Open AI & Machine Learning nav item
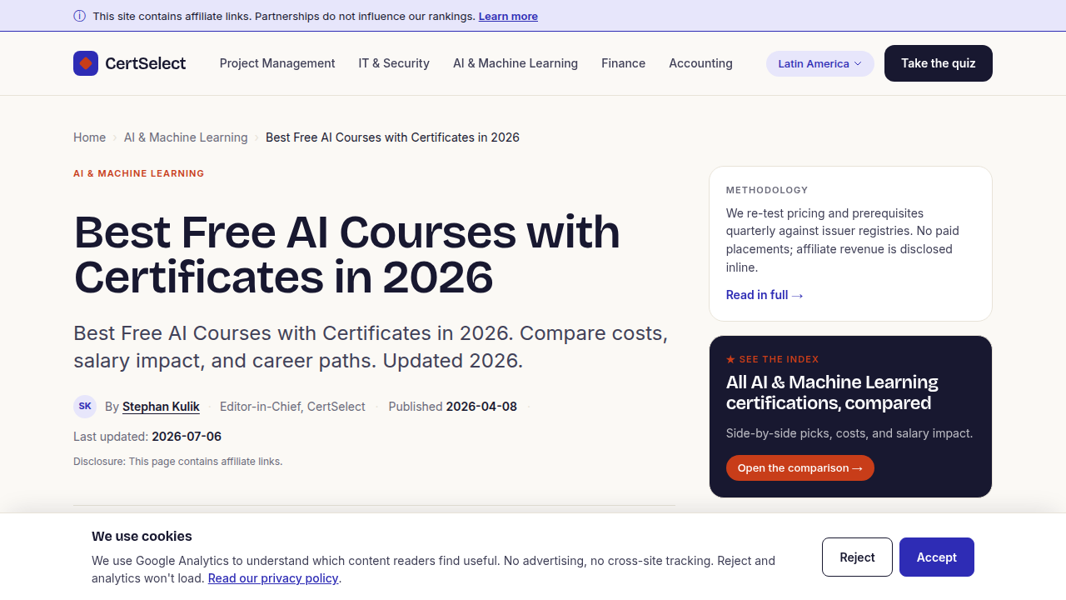 coord(516,63)
